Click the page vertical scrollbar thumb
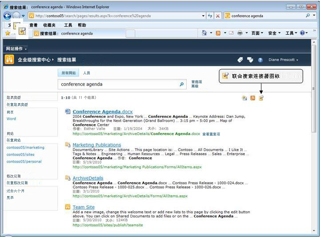 pyautogui.click(x=314, y=89)
